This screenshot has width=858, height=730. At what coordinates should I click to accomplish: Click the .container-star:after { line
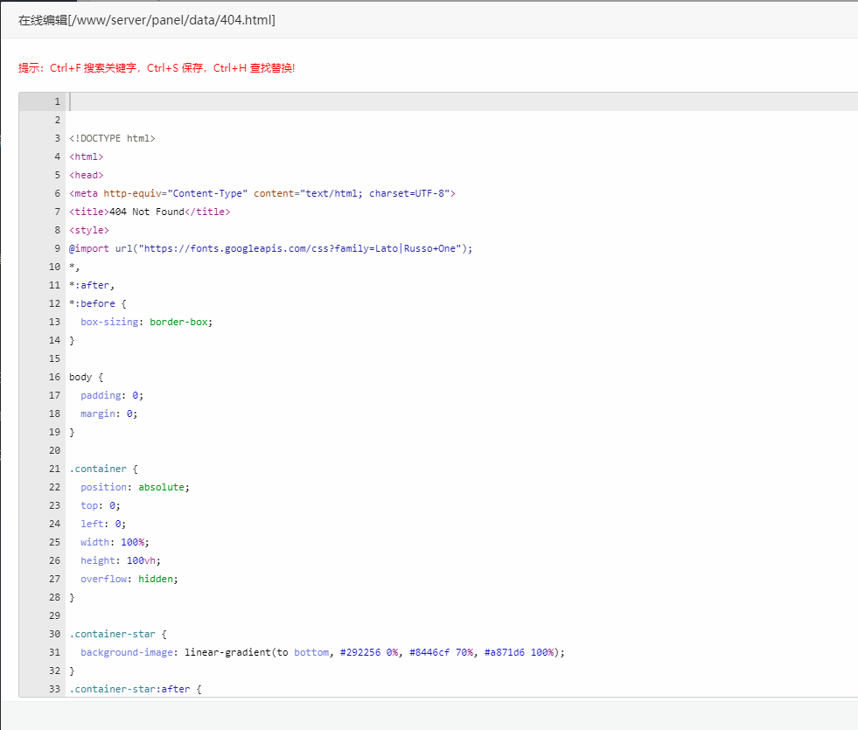pyautogui.click(x=136, y=690)
